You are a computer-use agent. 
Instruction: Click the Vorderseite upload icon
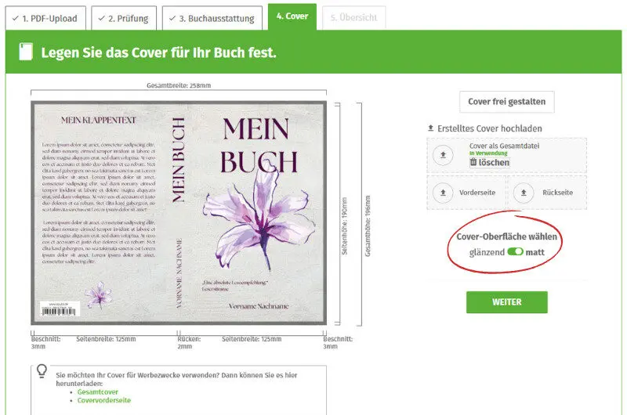tap(444, 192)
